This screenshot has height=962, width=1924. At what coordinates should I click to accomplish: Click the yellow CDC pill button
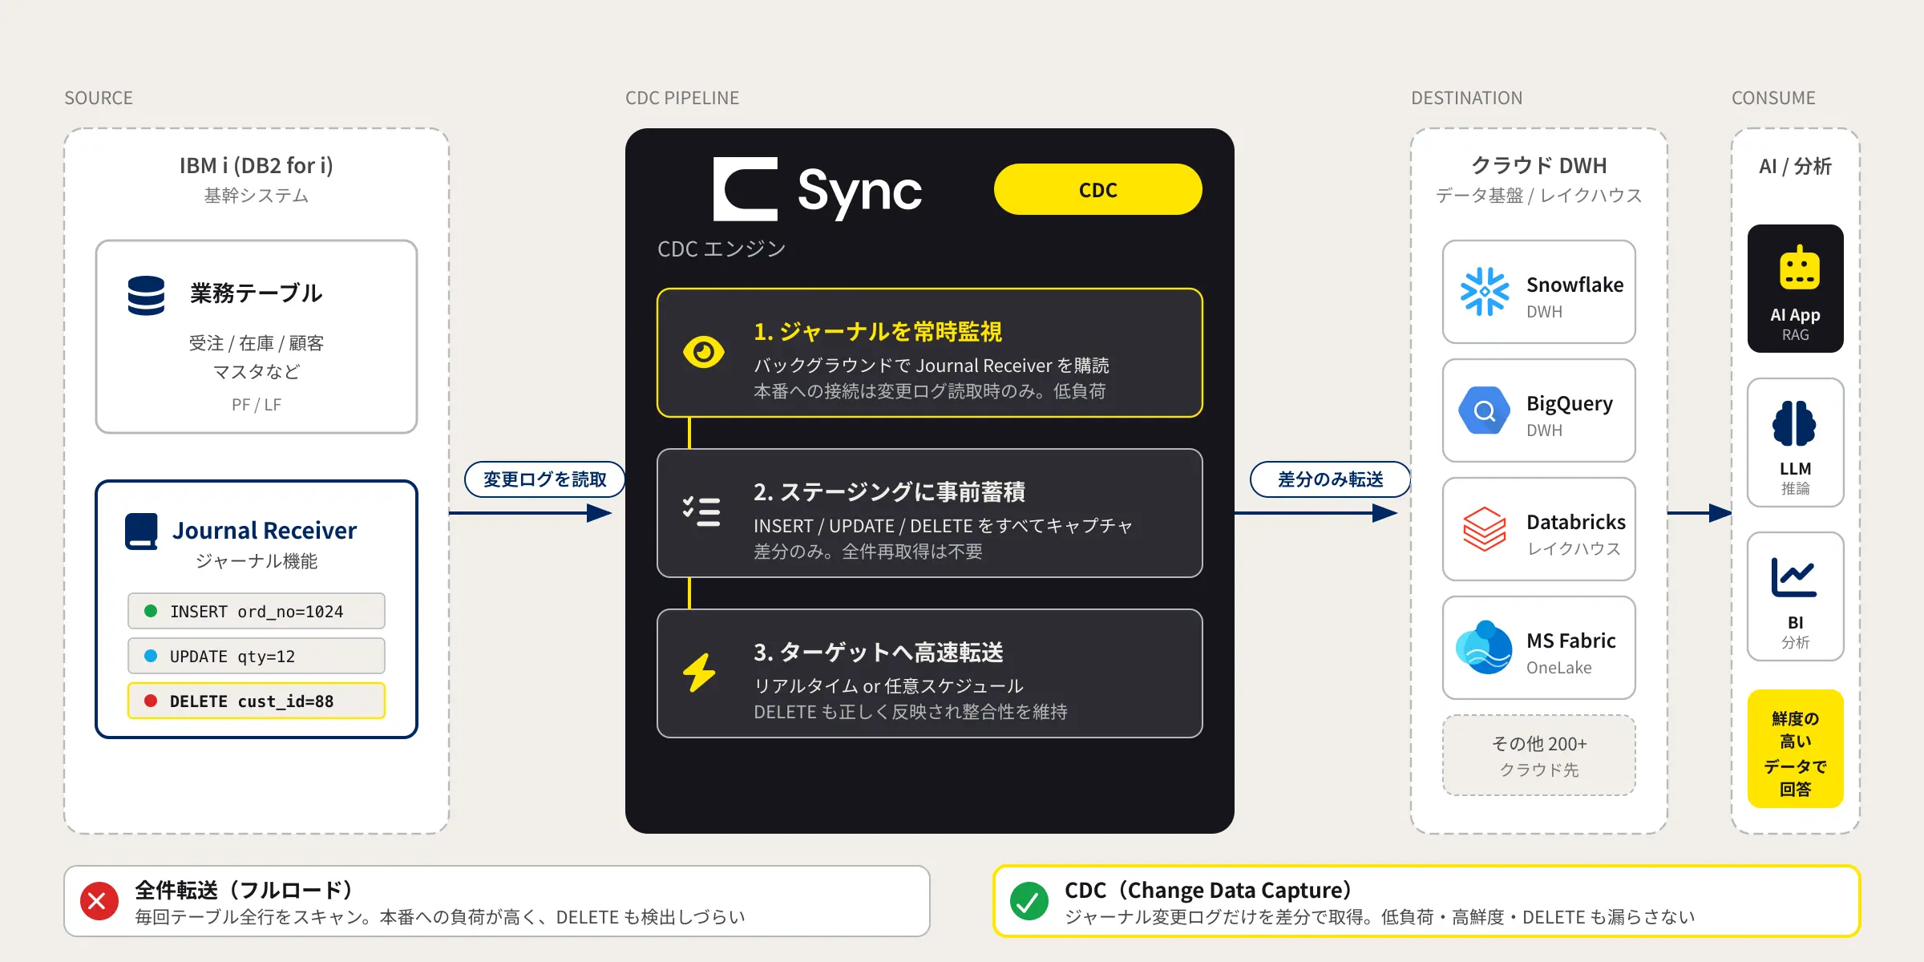click(1098, 189)
